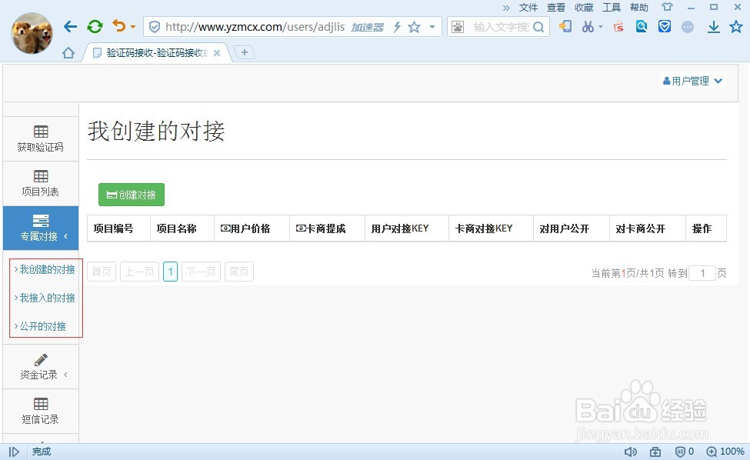Click the security shield toolbar icon

tap(665, 27)
